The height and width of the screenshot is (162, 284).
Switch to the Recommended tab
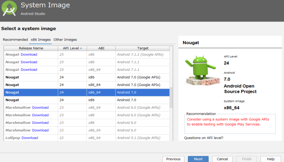tap(15, 40)
